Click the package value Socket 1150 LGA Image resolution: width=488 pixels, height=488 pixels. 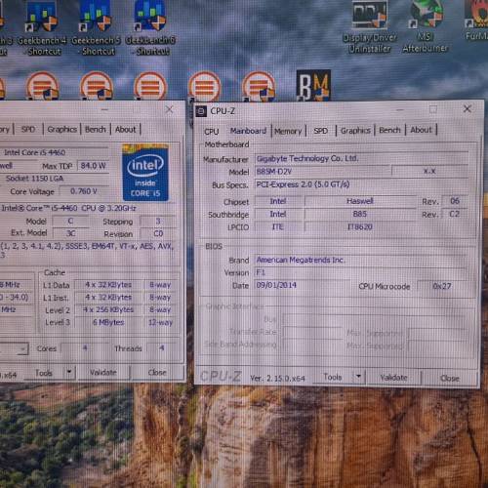tap(34, 179)
